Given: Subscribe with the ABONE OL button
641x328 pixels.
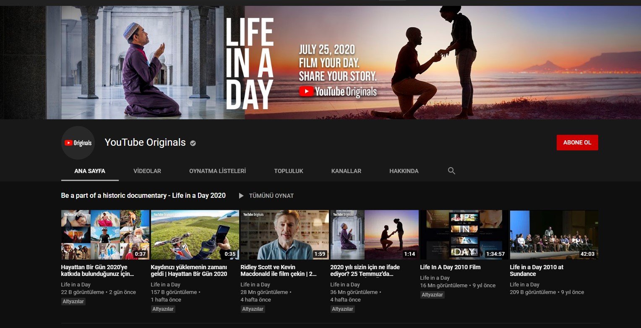Looking at the screenshot, I should point(577,142).
